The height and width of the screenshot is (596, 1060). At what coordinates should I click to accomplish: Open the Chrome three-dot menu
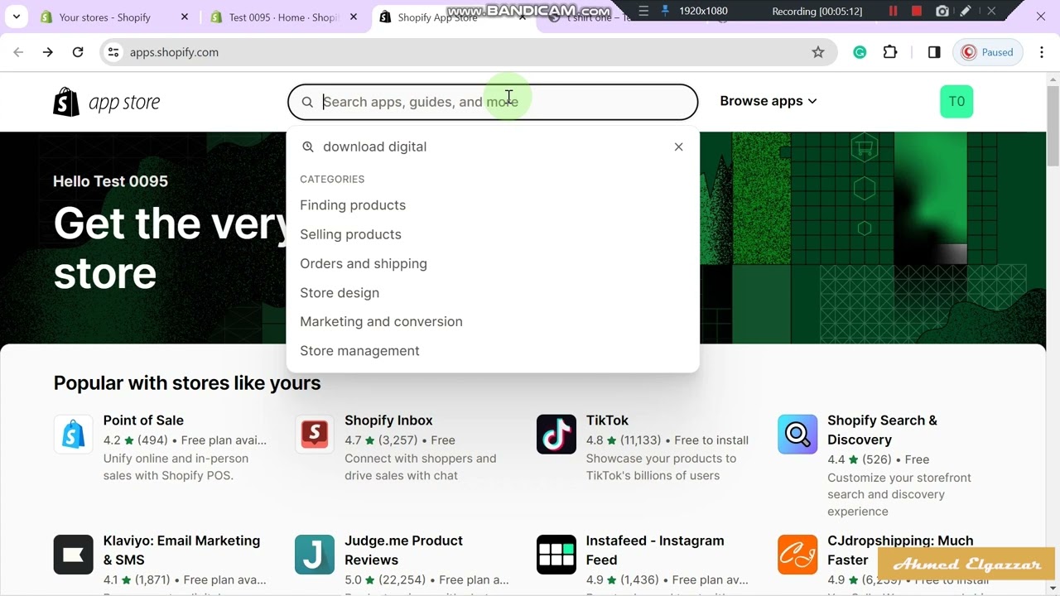(1043, 52)
